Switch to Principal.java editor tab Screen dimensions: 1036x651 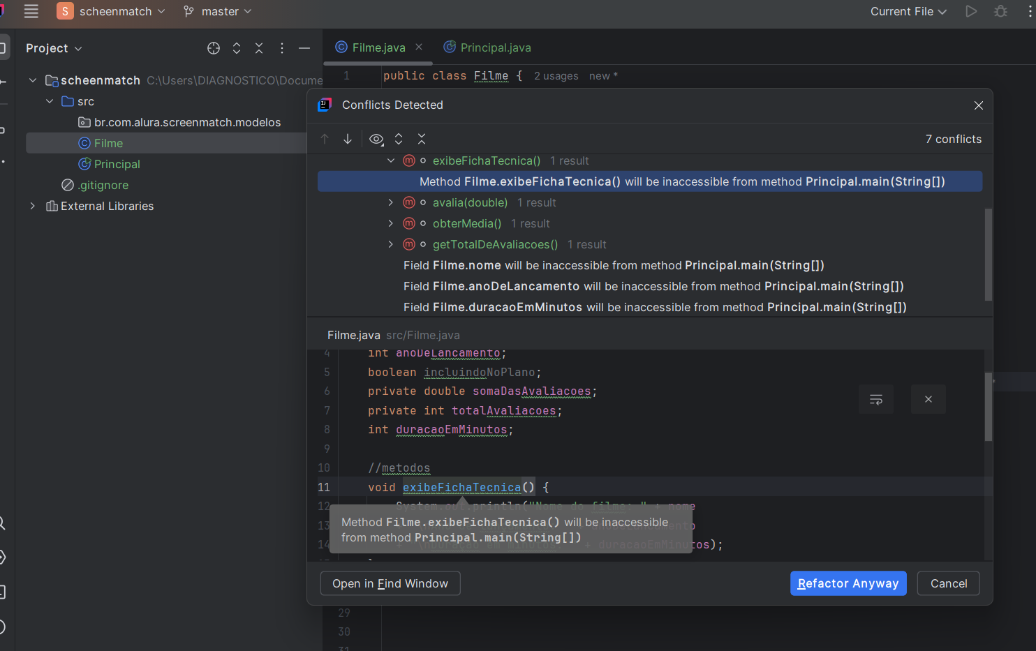[x=487, y=47]
